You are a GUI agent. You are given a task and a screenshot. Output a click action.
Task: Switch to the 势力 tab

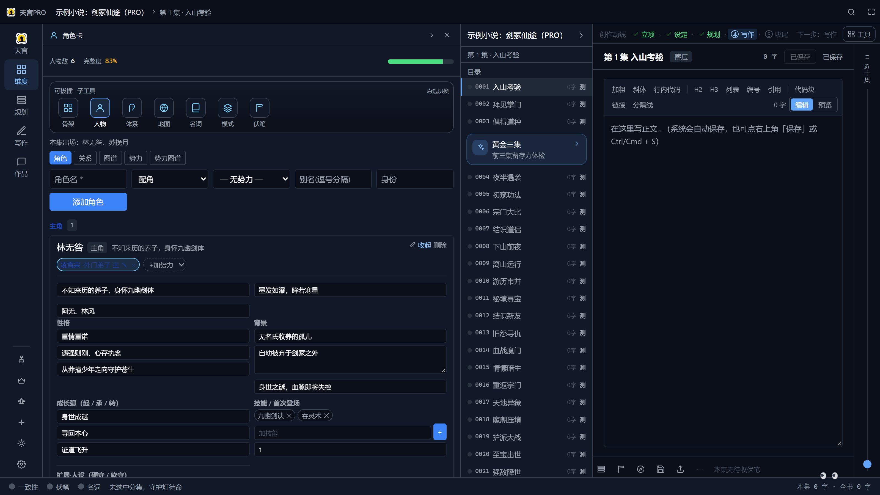pos(136,158)
